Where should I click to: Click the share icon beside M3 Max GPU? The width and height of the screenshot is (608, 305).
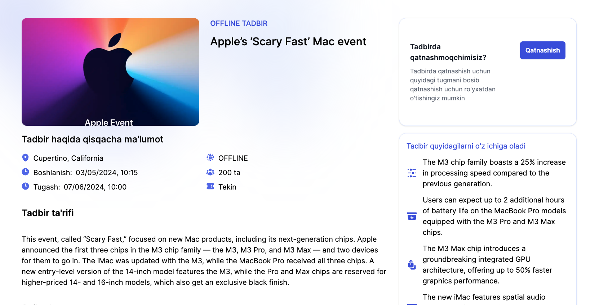(x=412, y=265)
